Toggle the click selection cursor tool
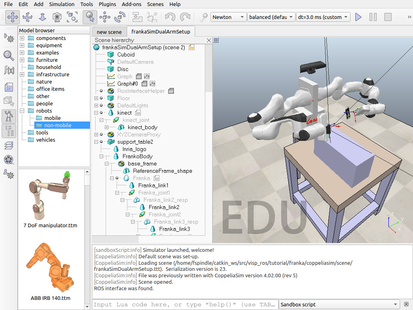 (90, 17)
